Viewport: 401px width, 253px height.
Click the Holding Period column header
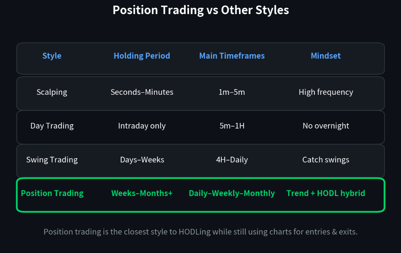[x=142, y=56]
